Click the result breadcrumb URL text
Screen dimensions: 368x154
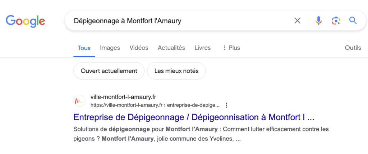[x=155, y=105]
